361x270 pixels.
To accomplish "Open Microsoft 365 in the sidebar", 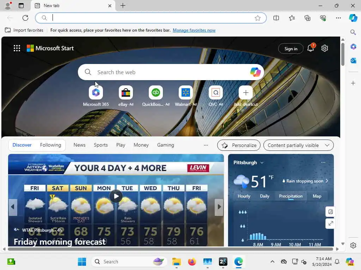I will 353,47.
